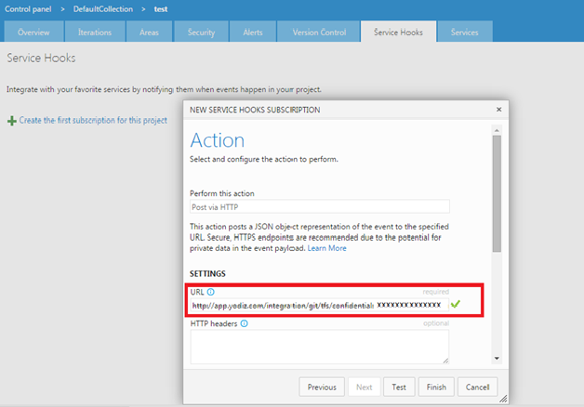Viewport: 584px width, 407px height.
Task: Select the Security tab
Action: click(x=202, y=32)
